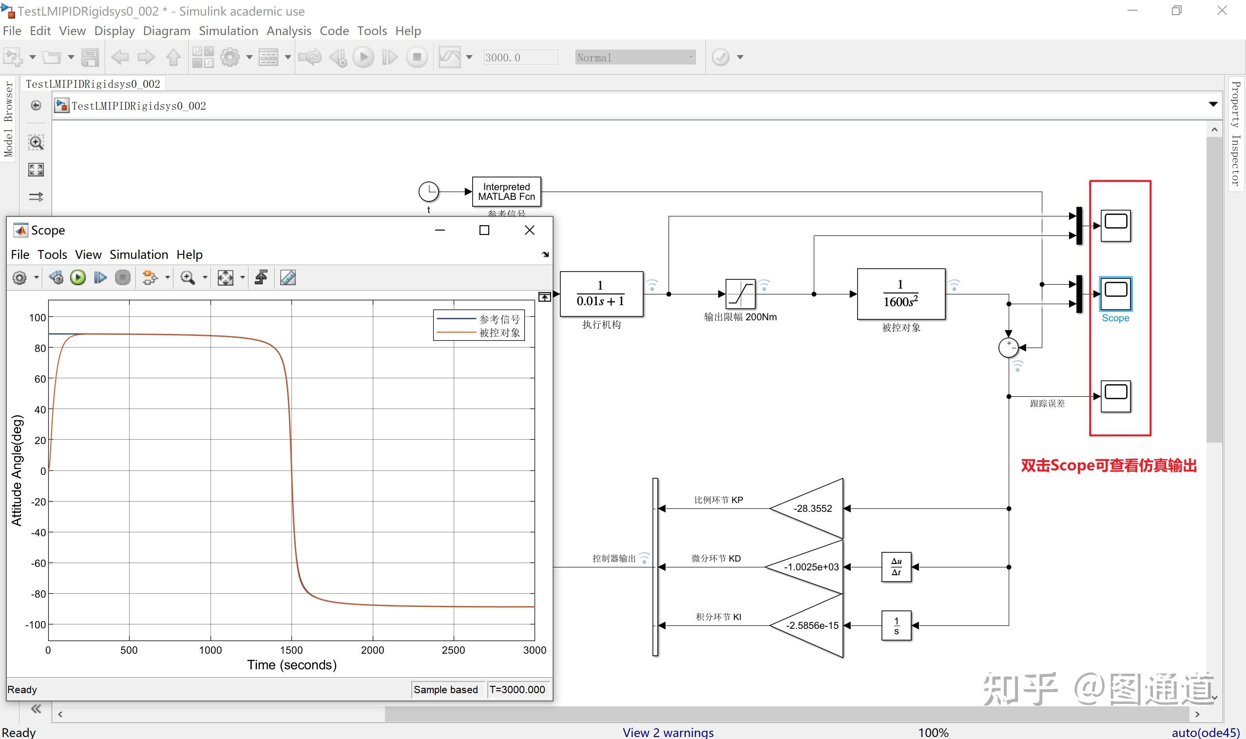Click Simulink Library Browser toolbar icon
1246x739 pixels.
coord(203,57)
